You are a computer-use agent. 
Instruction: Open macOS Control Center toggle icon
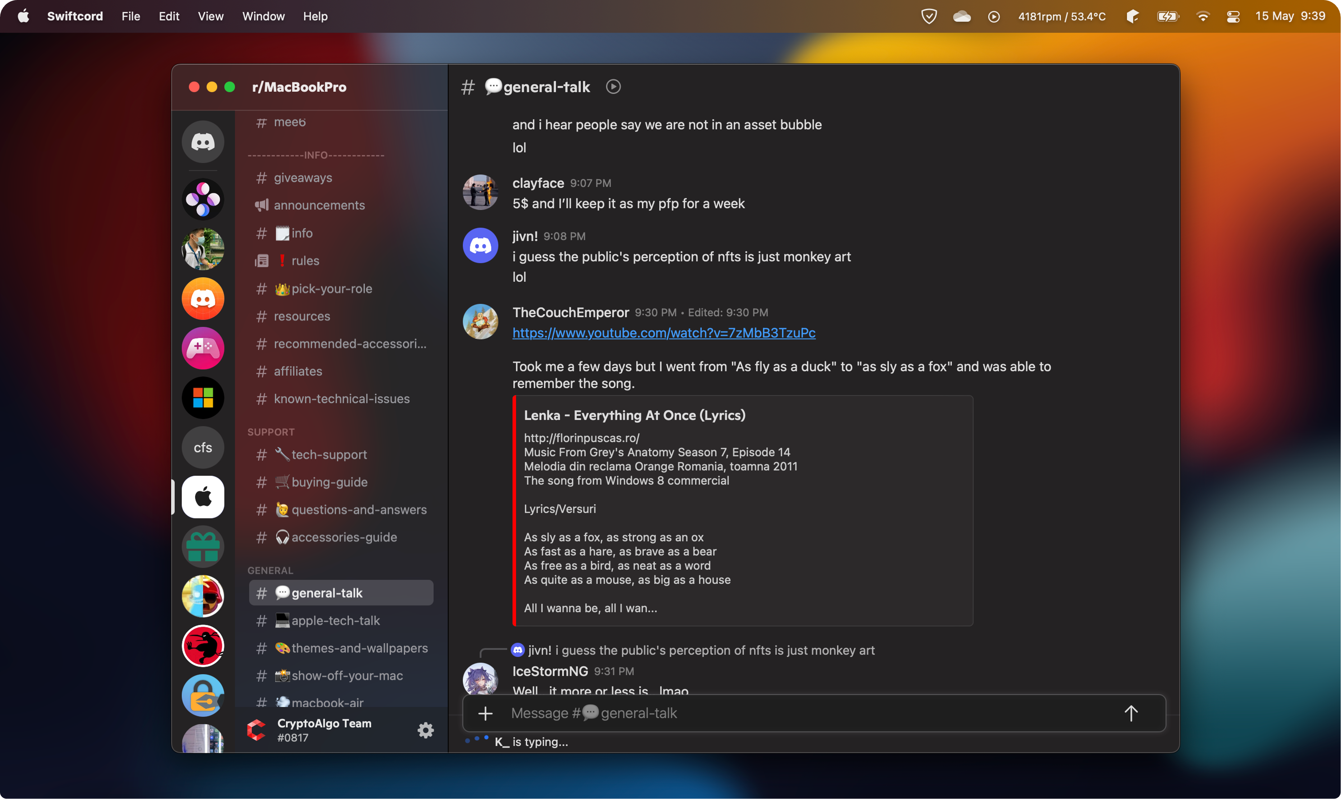click(x=1233, y=16)
